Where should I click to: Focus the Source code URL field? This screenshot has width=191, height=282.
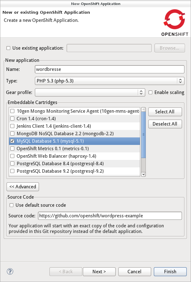110,216
